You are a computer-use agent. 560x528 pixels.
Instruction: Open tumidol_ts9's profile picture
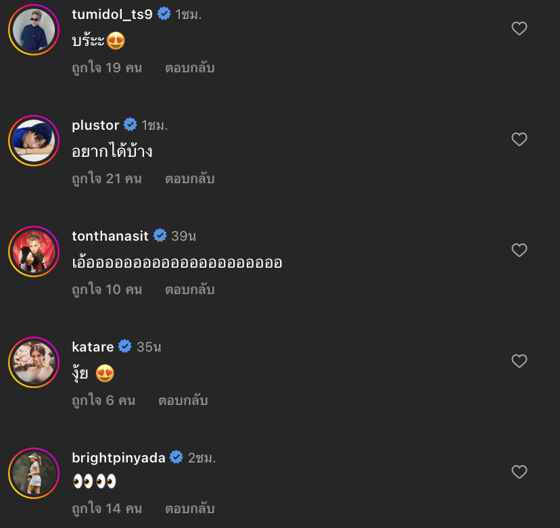34,29
